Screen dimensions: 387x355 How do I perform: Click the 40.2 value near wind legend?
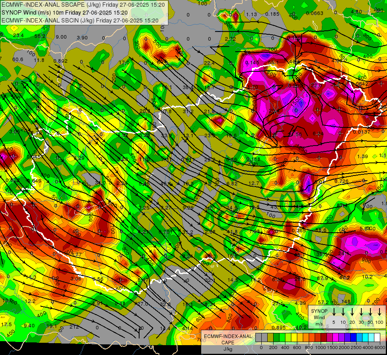[x=301, y=327]
